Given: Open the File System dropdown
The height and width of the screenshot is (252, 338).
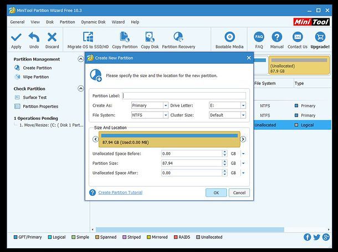Looking at the screenshot, I should click(166, 115).
